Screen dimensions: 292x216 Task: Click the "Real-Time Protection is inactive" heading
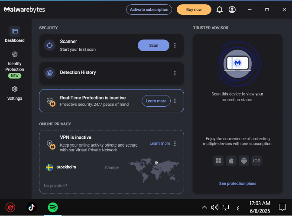pos(93,98)
